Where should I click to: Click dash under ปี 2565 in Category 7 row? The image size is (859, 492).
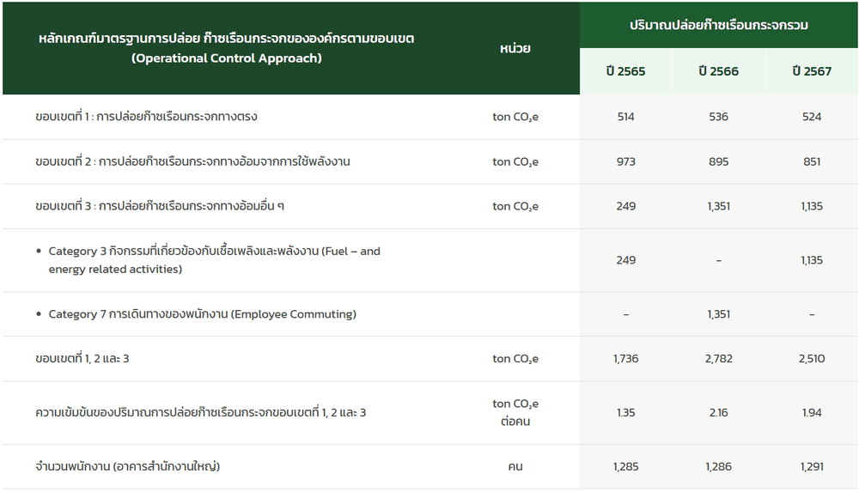(625, 314)
